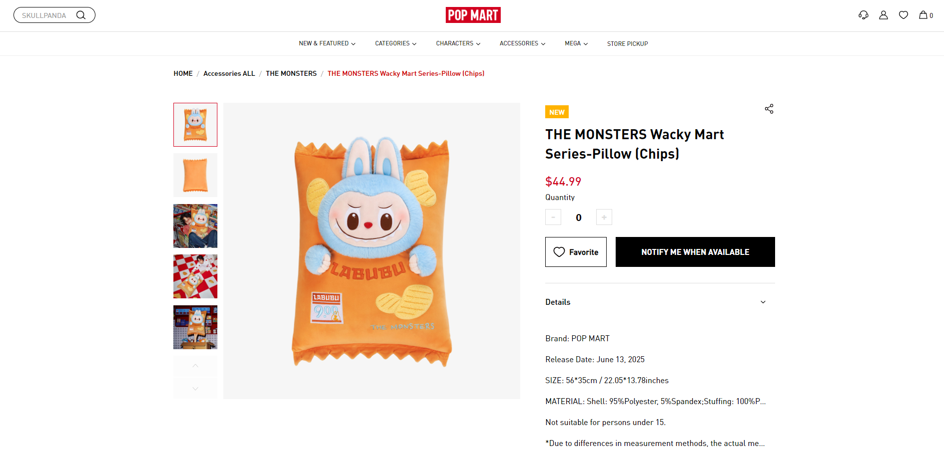Open the user account icon
Image resolution: width=944 pixels, height=450 pixels.
(x=884, y=15)
